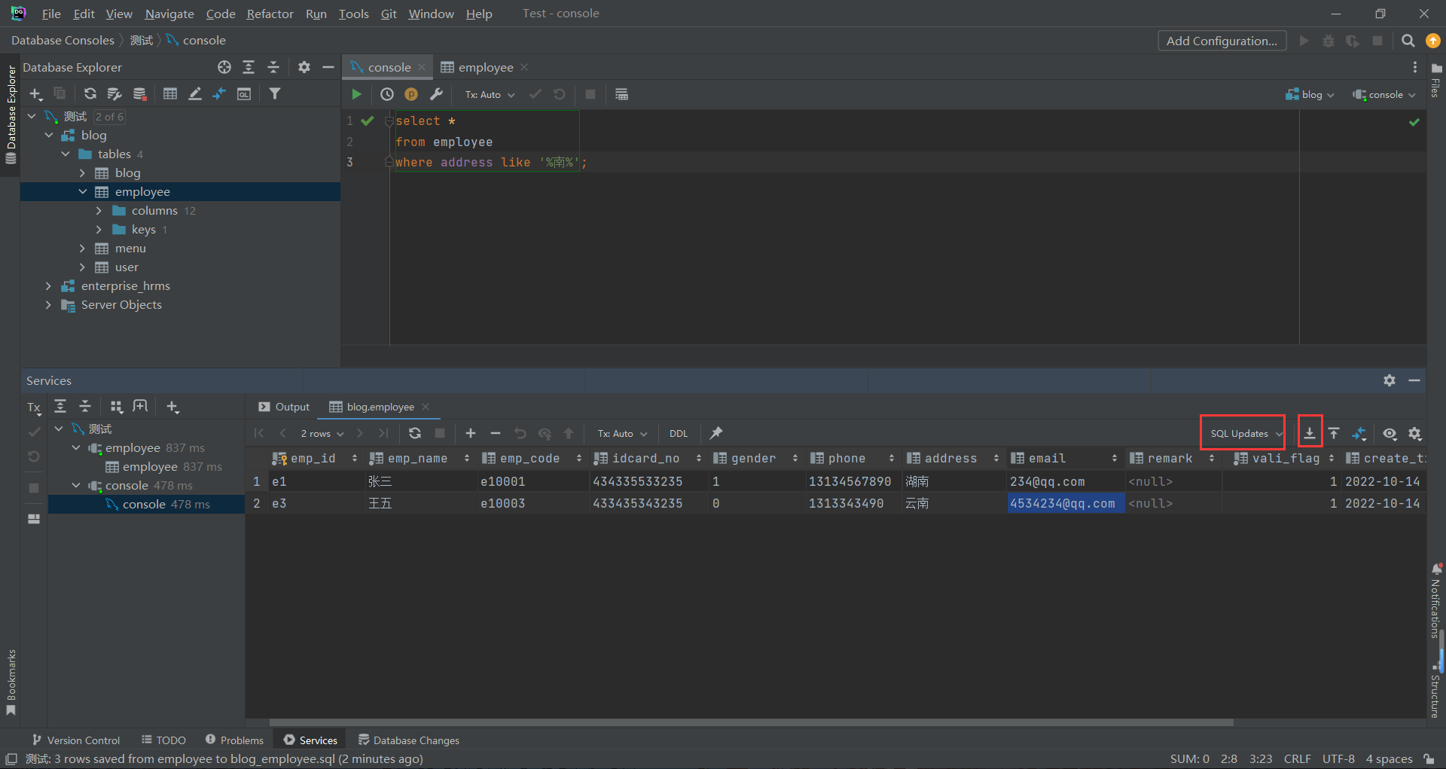Click the Jump to Query Console icon
This screenshot has width=1446, height=769.
tap(244, 93)
